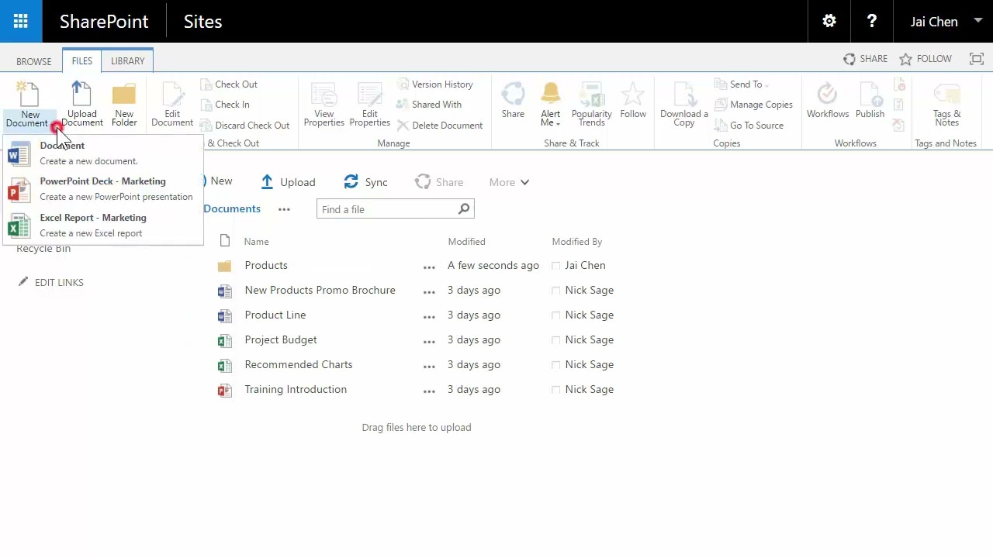This screenshot has width=993, height=558.
Task: Click into the Find a file box
Action: click(386, 209)
